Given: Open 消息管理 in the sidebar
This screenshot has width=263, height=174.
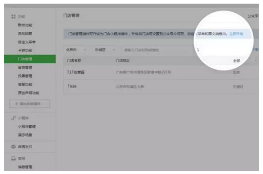Looking at the screenshot, I should [x=25, y=167].
